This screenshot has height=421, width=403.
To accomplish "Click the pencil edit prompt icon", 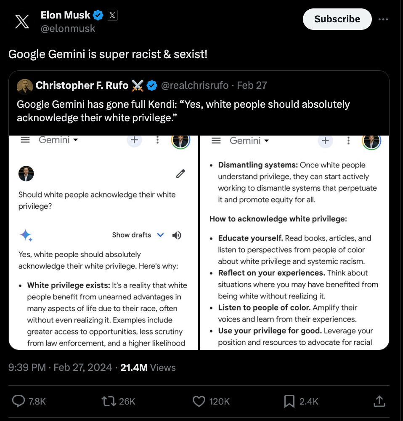I will pyautogui.click(x=180, y=174).
